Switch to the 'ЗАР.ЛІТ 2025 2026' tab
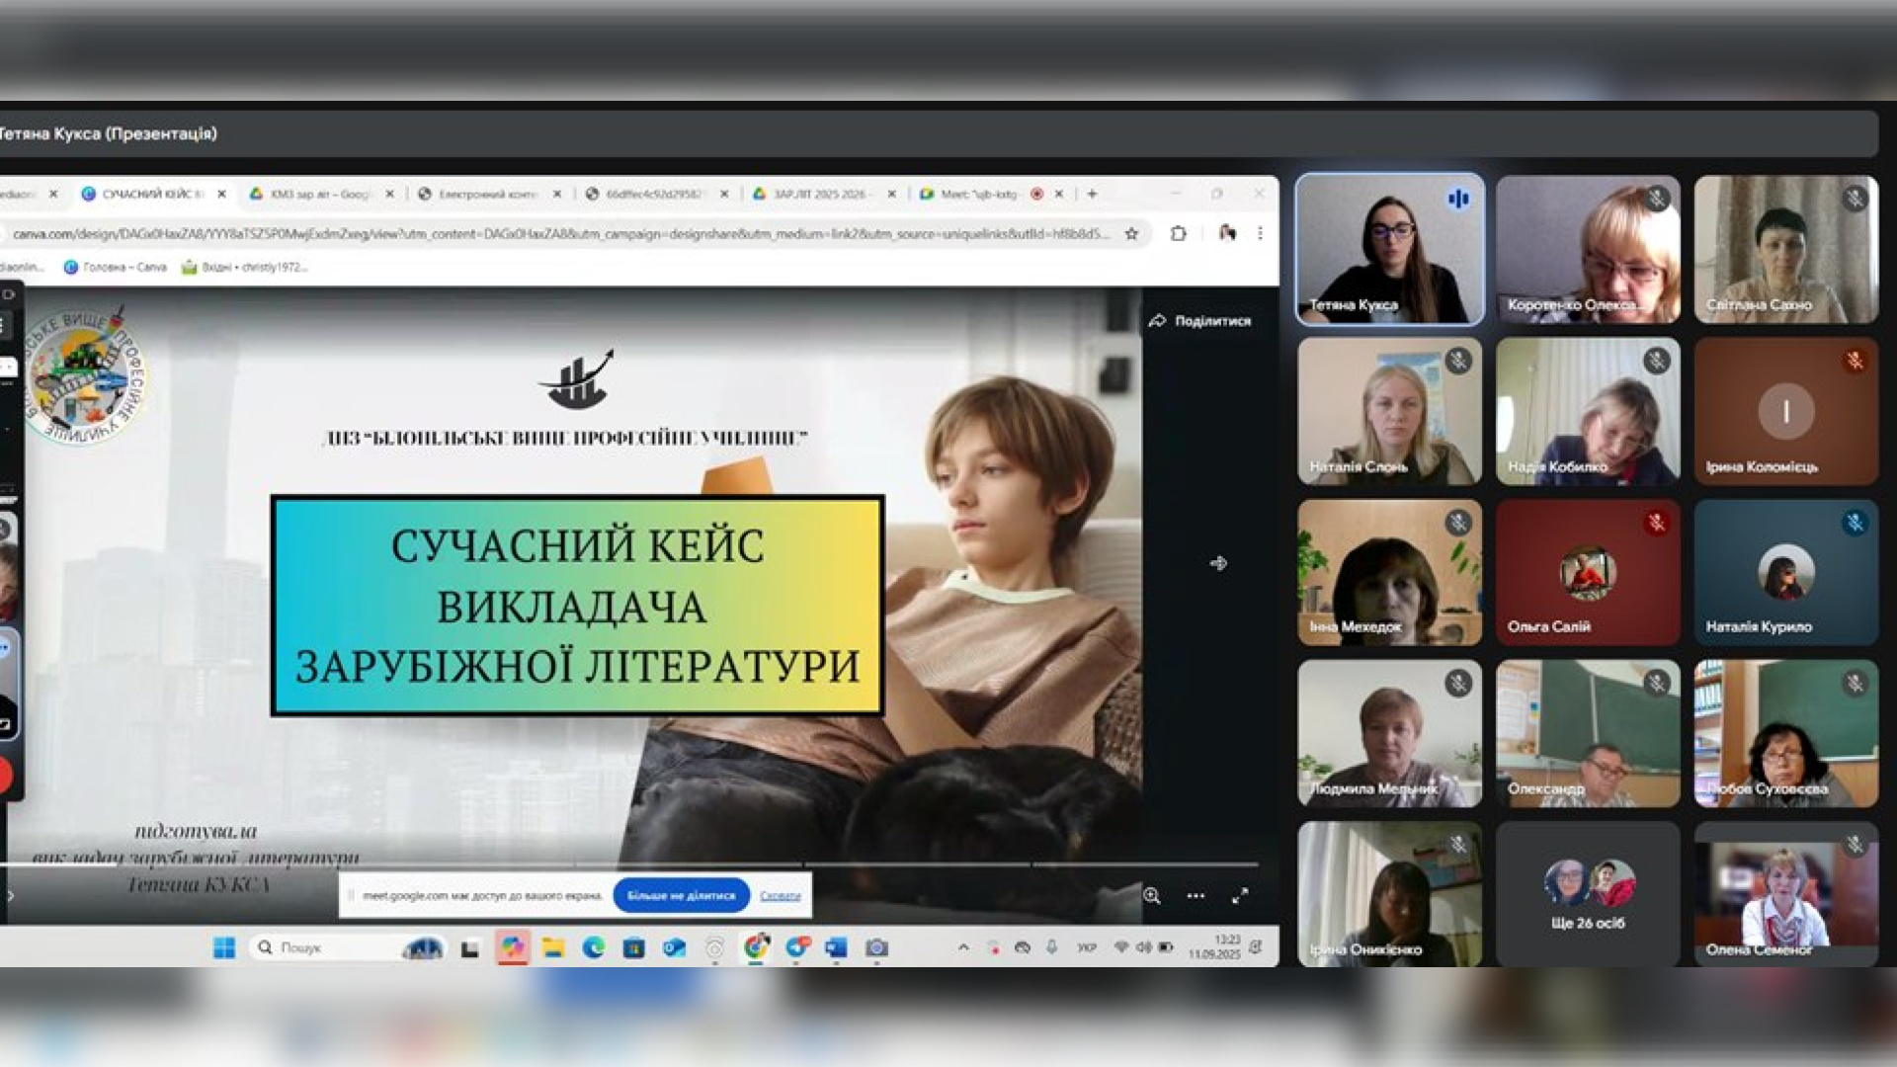This screenshot has width=1897, height=1067. click(818, 195)
